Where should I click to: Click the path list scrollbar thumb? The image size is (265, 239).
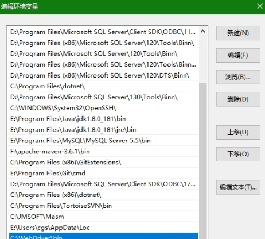(203, 161)
